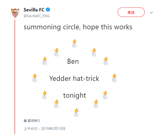The image size is (161, 134).
Task: Click the text 'summoning circle, hope this works'
Action: tap(78, 27)
